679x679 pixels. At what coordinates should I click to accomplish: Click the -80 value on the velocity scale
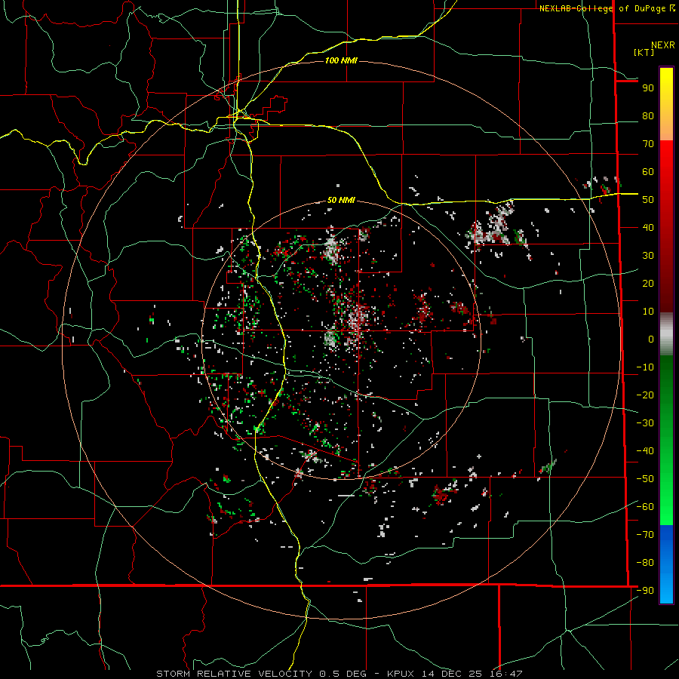coord(645,563)
